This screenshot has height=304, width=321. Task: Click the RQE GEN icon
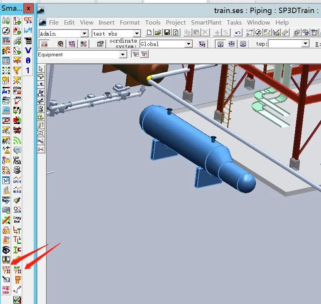(x=6, y=290)
